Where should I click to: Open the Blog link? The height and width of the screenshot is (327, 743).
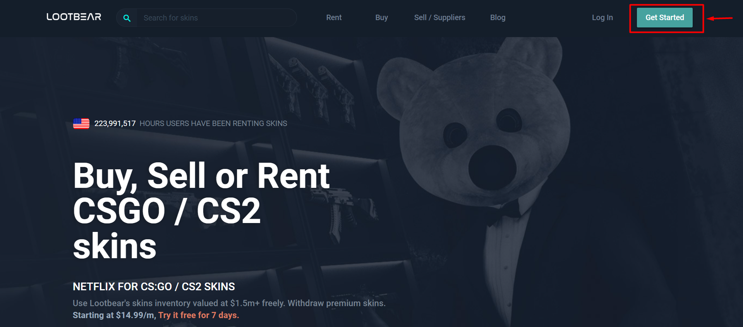(x=498, y=17)
